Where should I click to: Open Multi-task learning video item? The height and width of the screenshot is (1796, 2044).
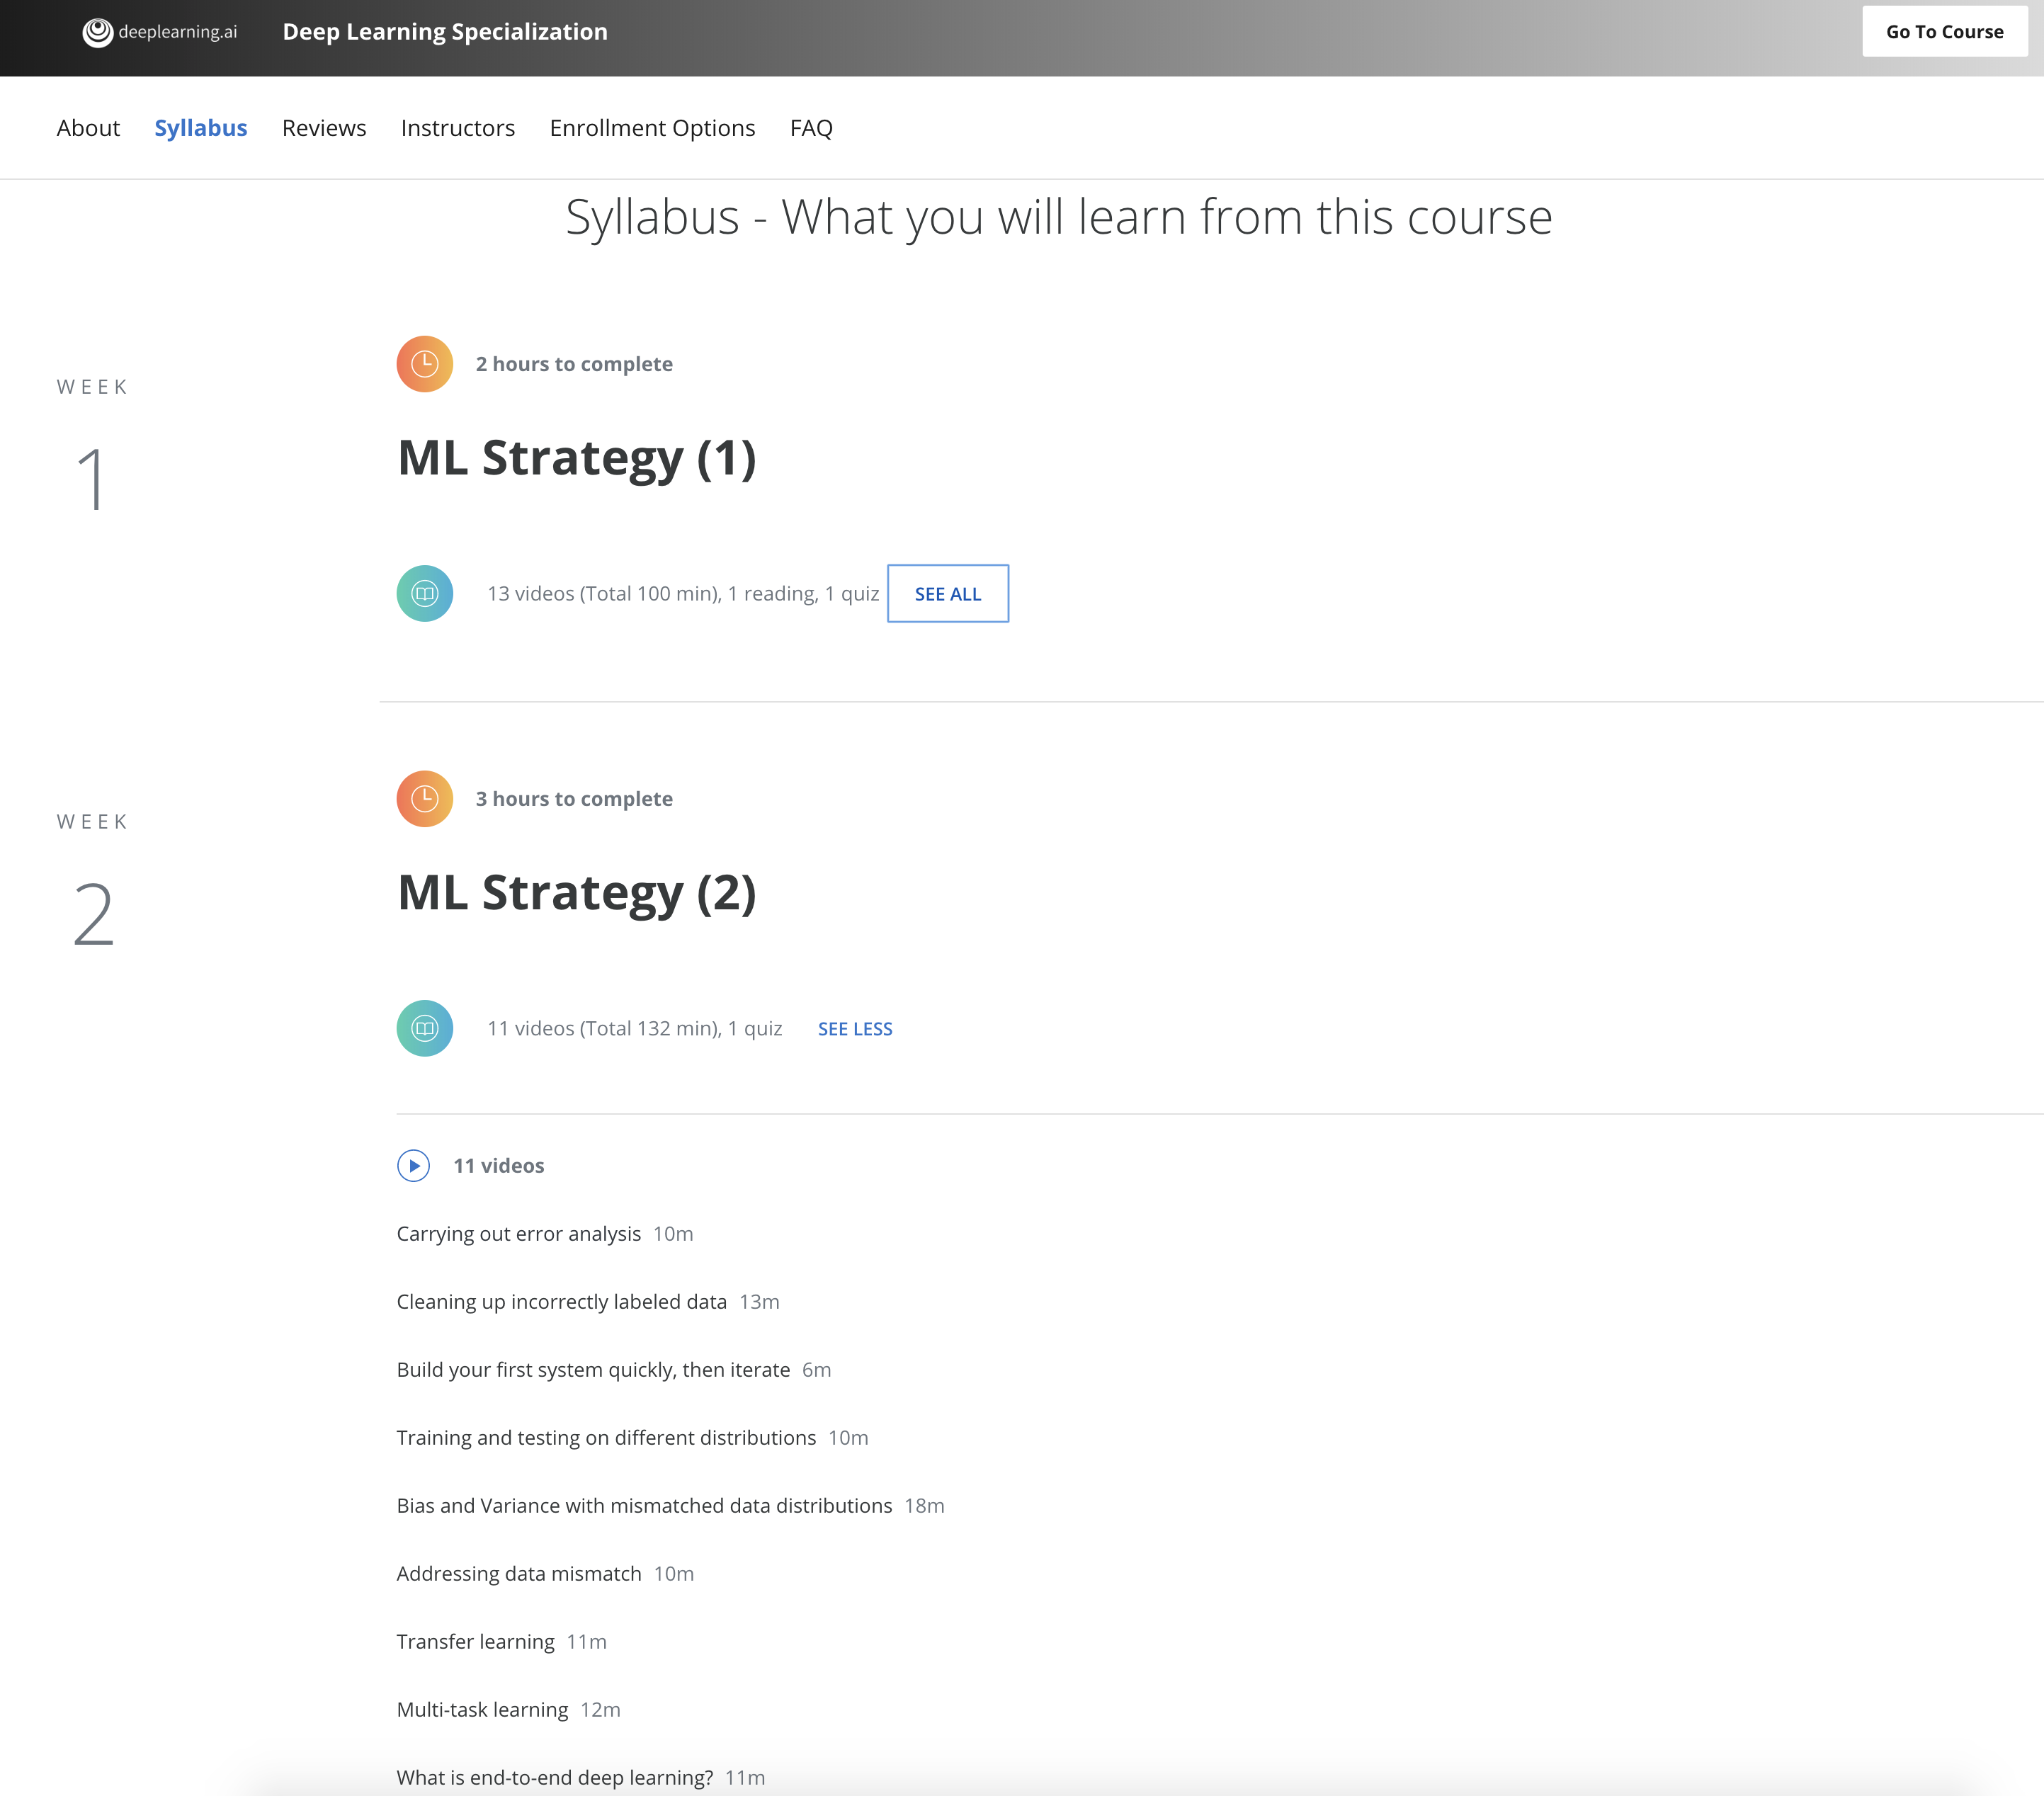coord(482,1710)
